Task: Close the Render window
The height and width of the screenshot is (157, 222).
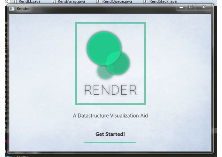Action: pos(203,7)
